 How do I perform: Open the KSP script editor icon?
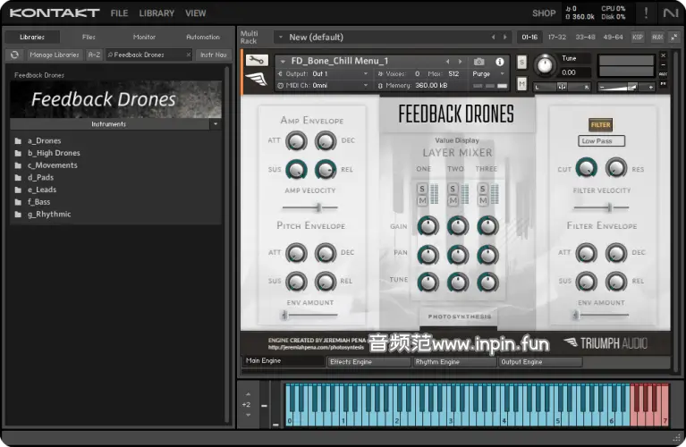[x=638, y=37]
